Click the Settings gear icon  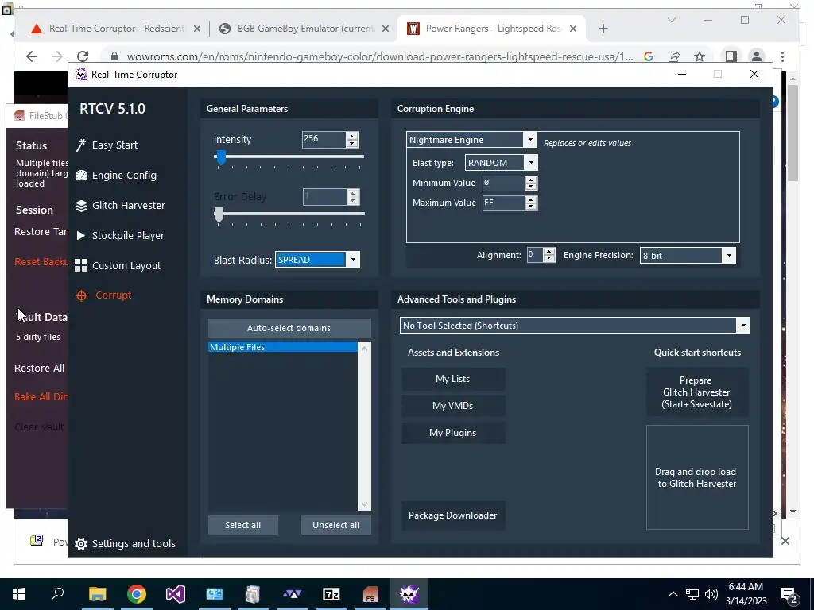pos(81,543)
